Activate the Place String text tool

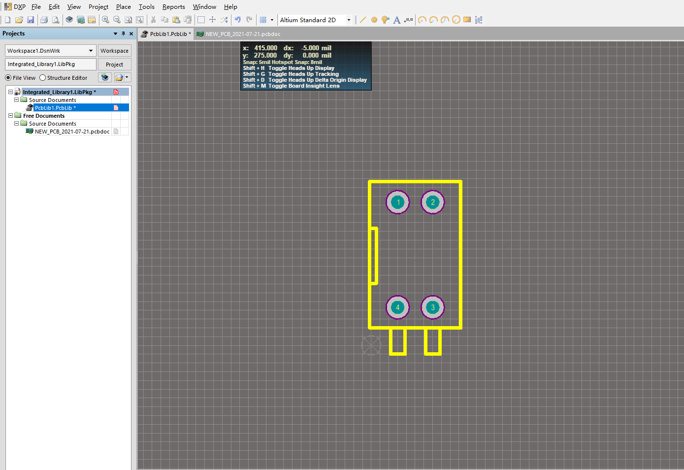pyautogui.click(x=396, y=20)
